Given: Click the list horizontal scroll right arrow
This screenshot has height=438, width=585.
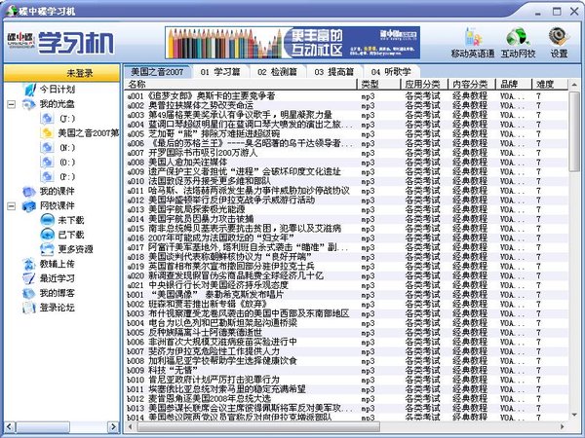Looking at the screenshot, I should click(x=563, y=427).
